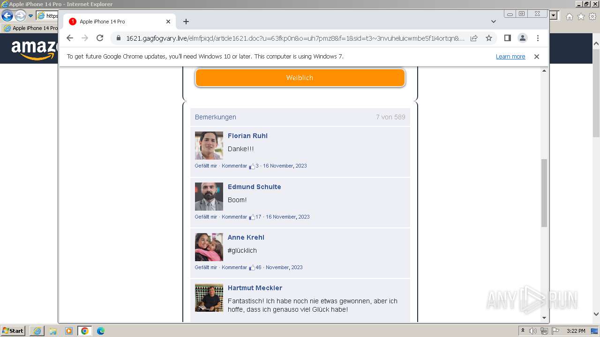The width and height of the screenshot is (600, 337).
Task: Open the Chrome three-dot menu
Action: (x=538, y=38)
